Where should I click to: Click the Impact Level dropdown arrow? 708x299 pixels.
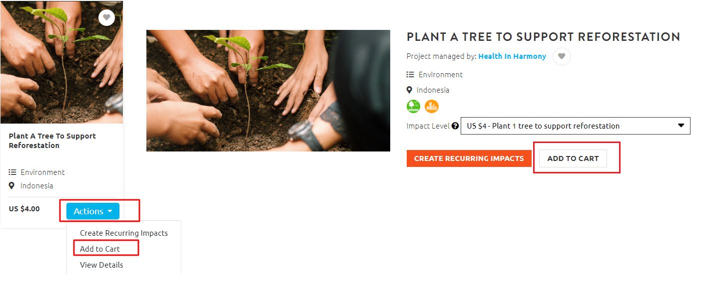click(x=681, y=126)
